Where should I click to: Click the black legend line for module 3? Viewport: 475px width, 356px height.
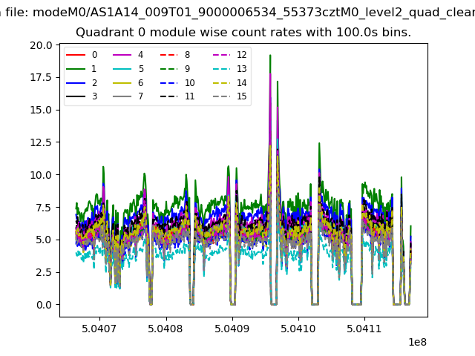pyautogui.click(x=76, y=96)
